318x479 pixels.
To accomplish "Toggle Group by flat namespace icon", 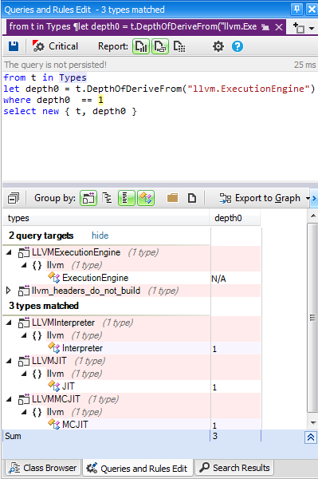I will [x=127, y=198].
